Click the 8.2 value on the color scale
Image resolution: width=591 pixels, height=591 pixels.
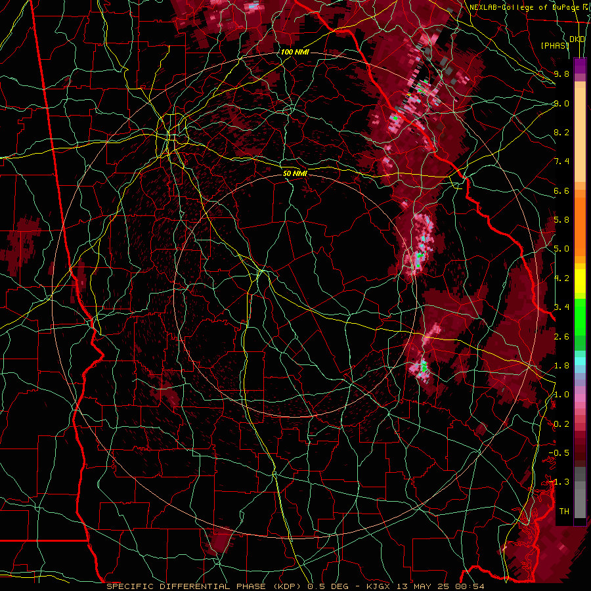[x=561, y=132]
